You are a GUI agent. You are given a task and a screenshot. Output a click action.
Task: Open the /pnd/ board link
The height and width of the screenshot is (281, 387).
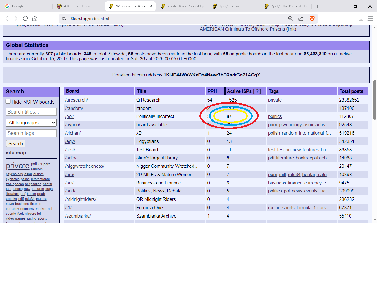click(70, 191)
